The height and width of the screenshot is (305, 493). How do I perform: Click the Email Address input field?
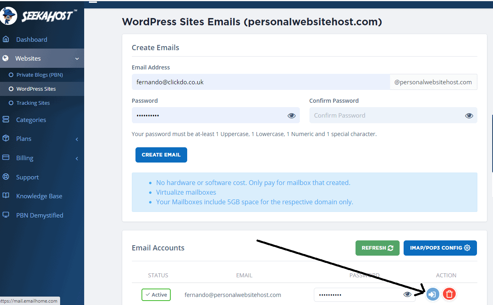[x=261, y=82]
